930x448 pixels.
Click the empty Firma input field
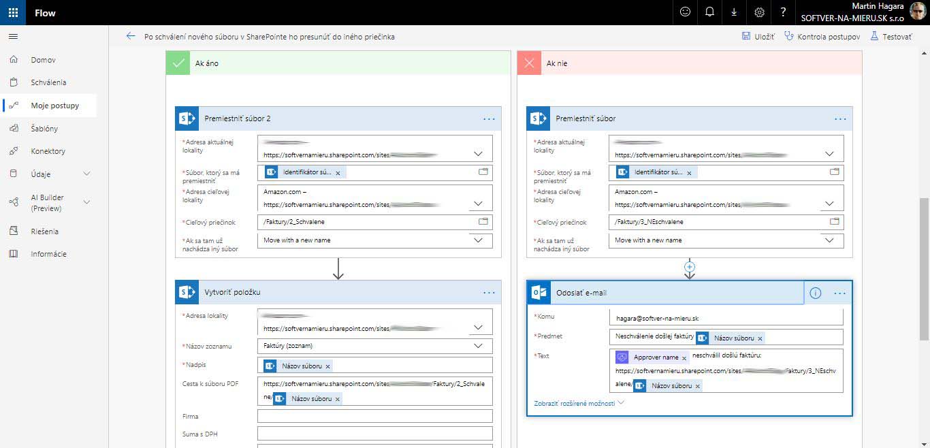coord(375,416)
